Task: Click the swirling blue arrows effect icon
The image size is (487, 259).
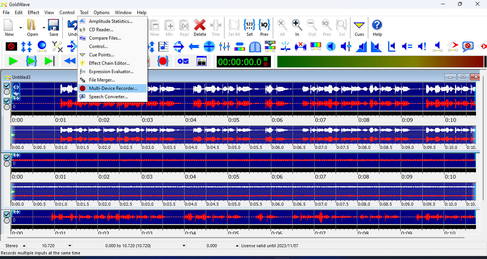Action: (179, 47)
